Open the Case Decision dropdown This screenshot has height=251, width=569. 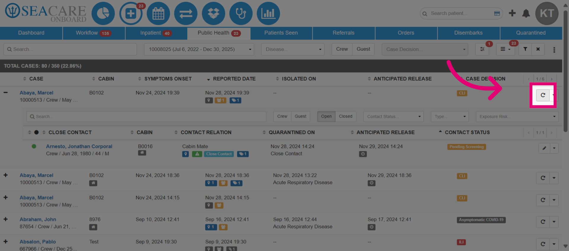click(425, 49)
